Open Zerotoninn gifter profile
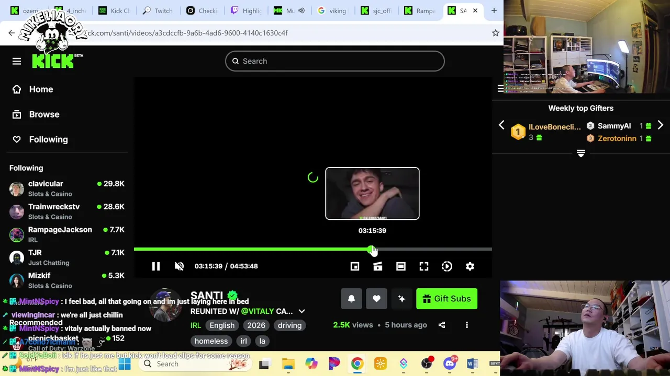 tap(617, 138)
